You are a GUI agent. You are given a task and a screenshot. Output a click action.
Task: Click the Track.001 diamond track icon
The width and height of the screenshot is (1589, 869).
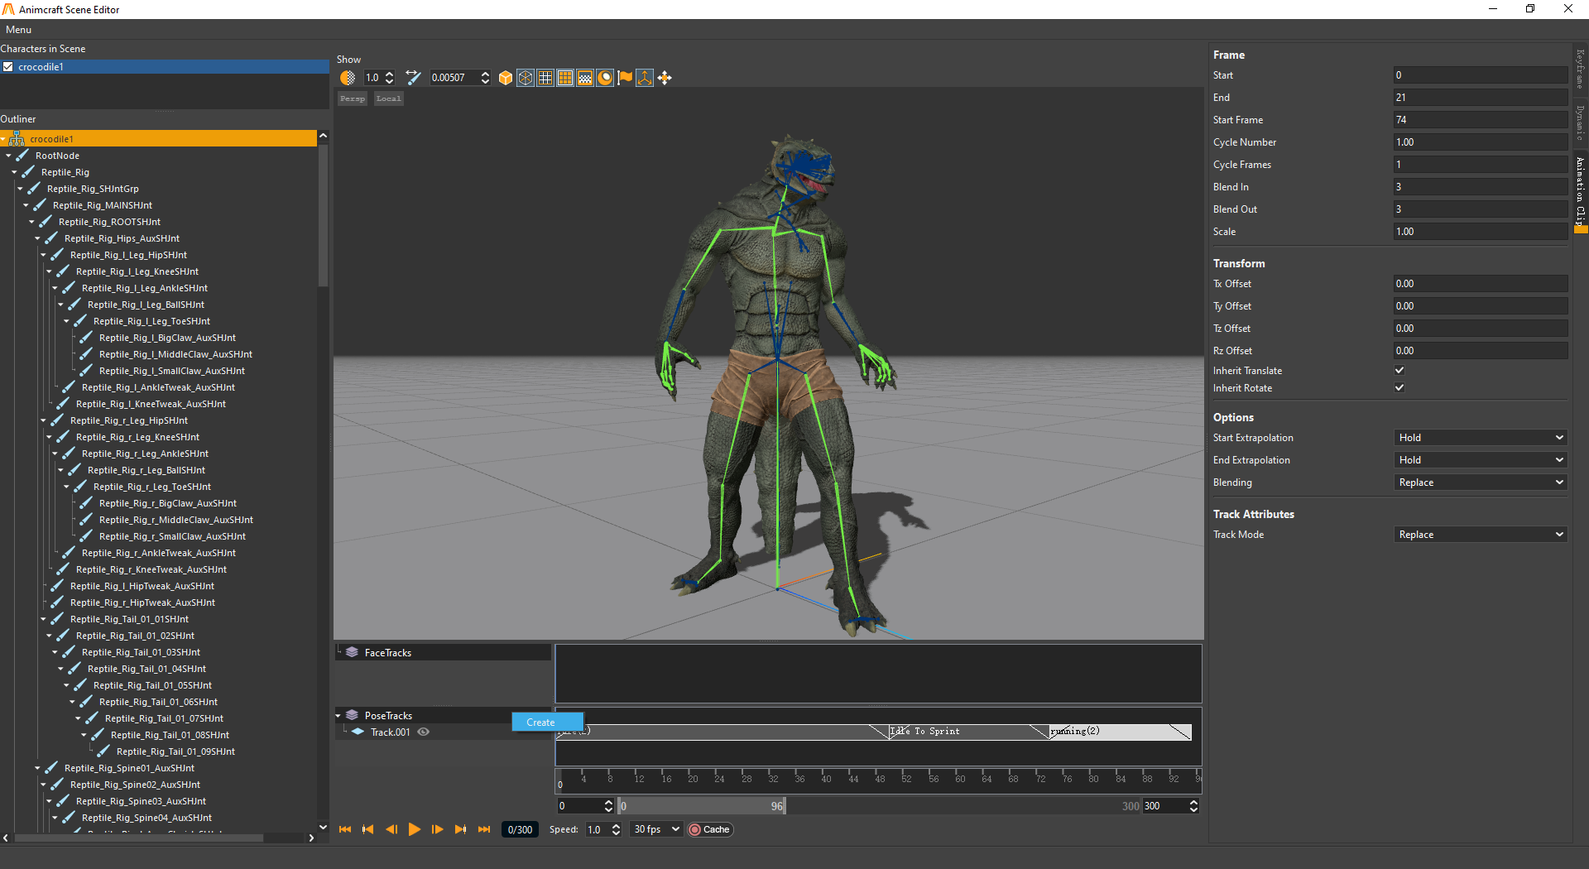tap(358, 732)
